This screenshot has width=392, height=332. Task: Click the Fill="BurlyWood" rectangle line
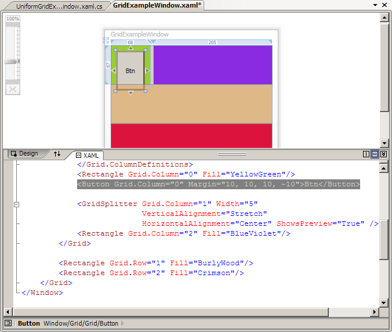(156, 263)
